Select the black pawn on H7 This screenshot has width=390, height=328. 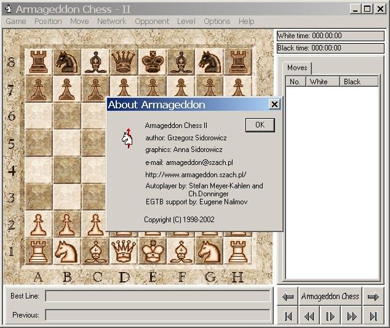[238, 87]
